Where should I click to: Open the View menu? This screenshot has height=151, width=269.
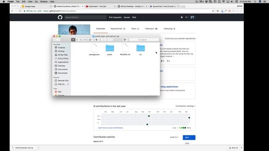[30, 2]
